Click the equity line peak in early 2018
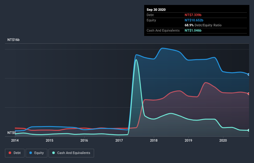Viewport: 254px width, 163px height. click(x=162, y=48)
